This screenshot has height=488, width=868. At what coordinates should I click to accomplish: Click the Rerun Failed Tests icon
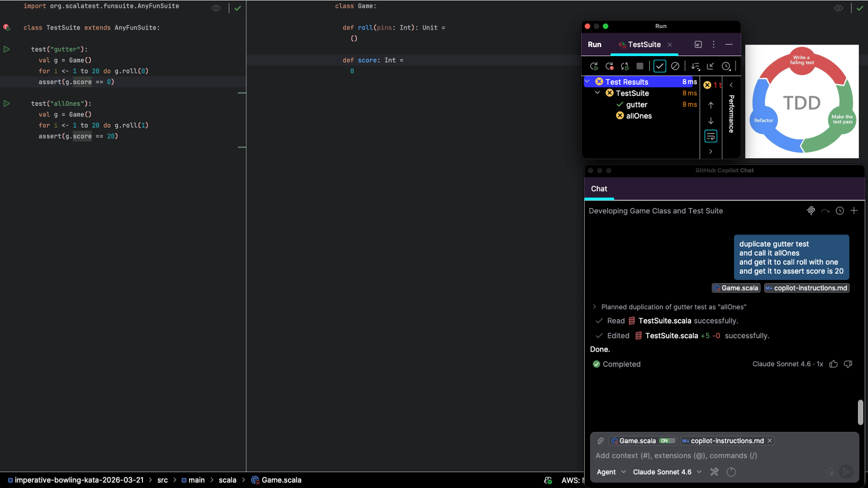pyautogui.click(x=610, y=66)
